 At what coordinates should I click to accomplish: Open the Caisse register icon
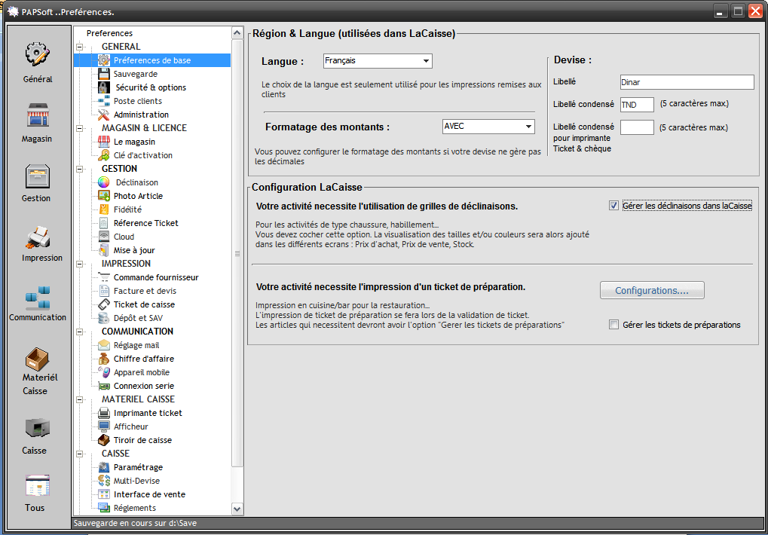[36, 429]
